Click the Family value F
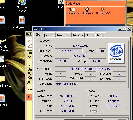The image size is (133, 120). click(x=60, y=74)
